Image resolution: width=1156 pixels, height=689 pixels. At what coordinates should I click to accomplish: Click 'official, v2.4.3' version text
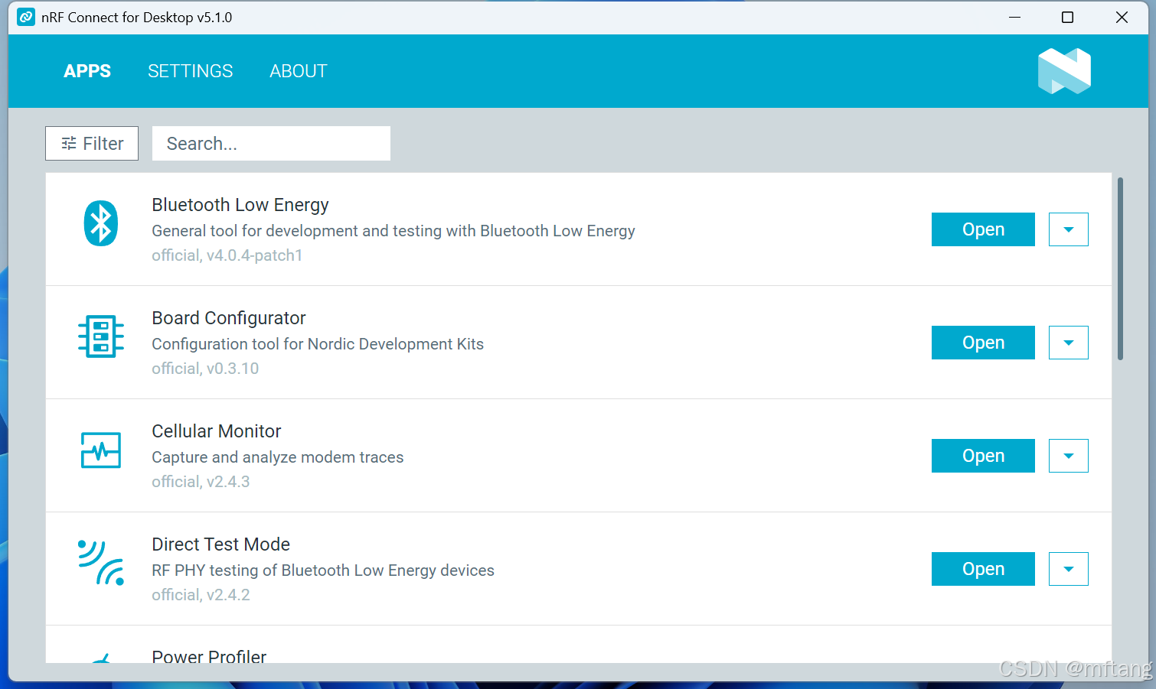(x=201, y=482)
